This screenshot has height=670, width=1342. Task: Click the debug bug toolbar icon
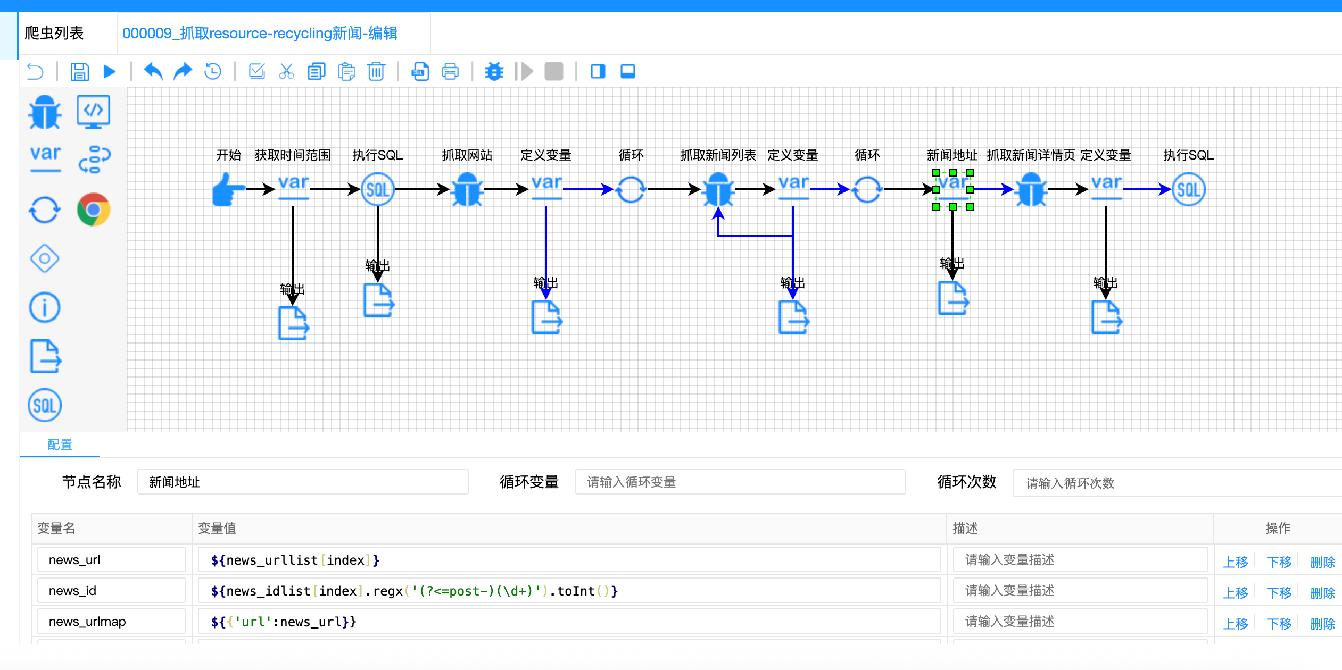494,71
